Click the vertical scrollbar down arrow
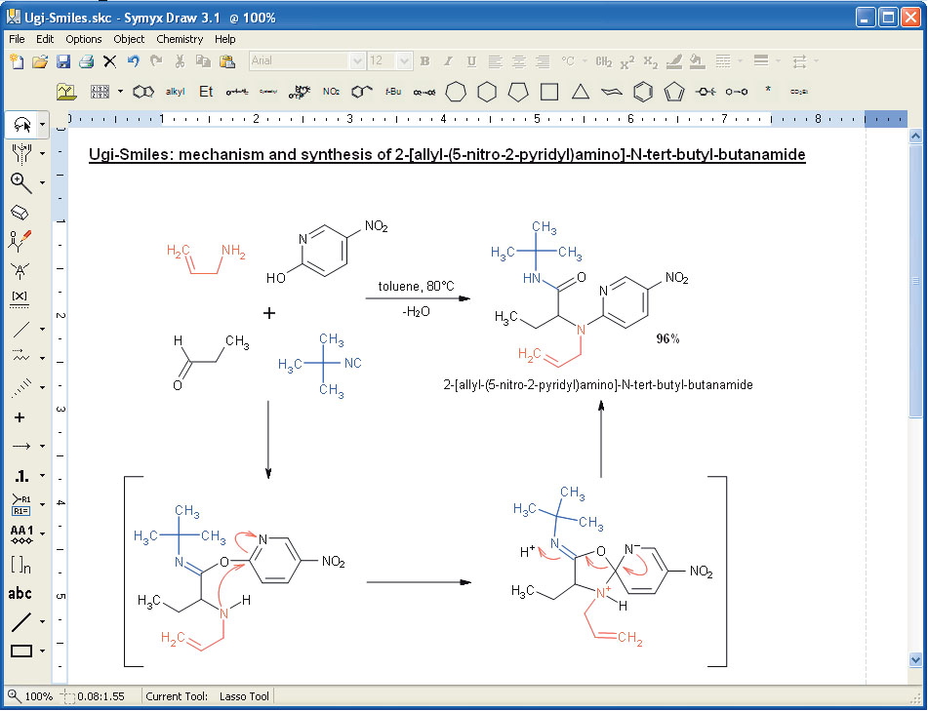 915,660
